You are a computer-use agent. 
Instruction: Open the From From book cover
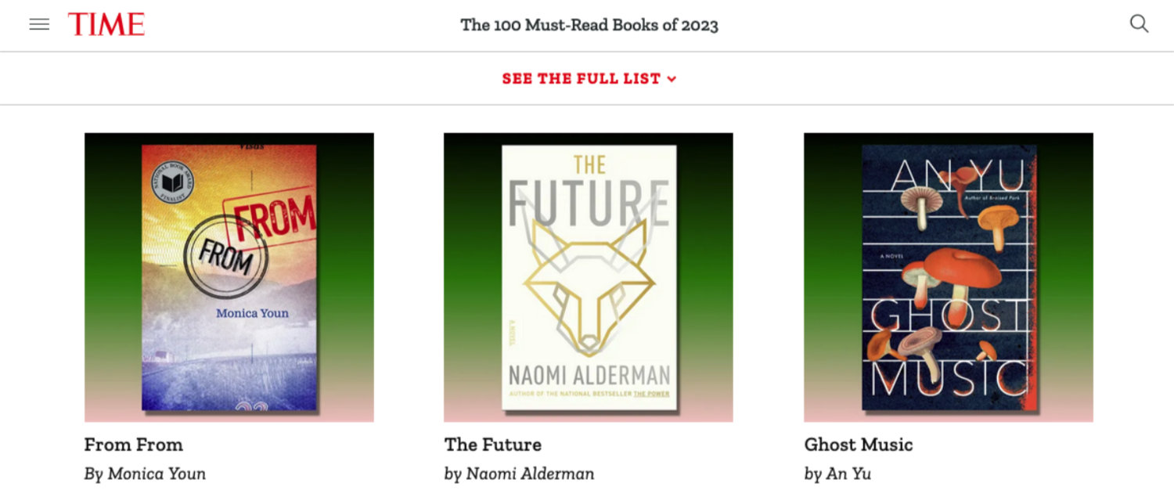[229, 277]
